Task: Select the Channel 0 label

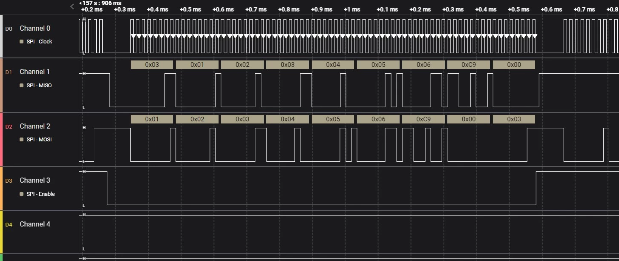Action: point(35,29)
